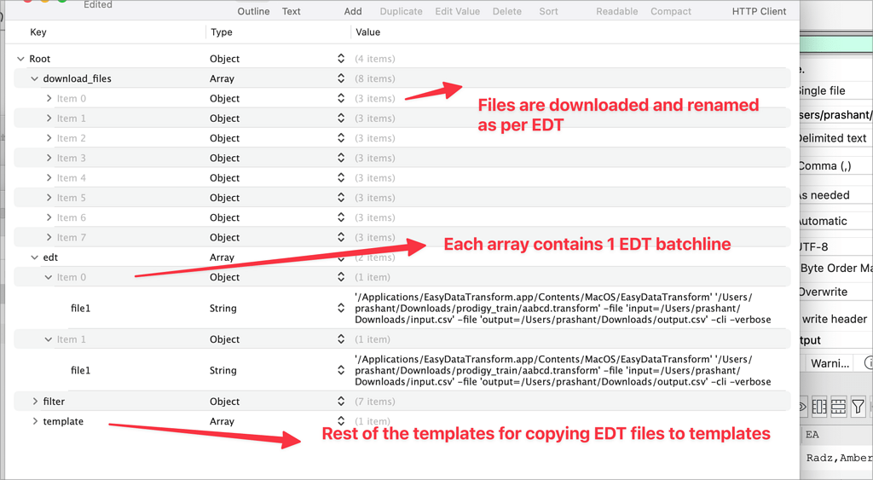Open type selector for template row
This screenshot has width=873, height=480.
pos(341,421)
